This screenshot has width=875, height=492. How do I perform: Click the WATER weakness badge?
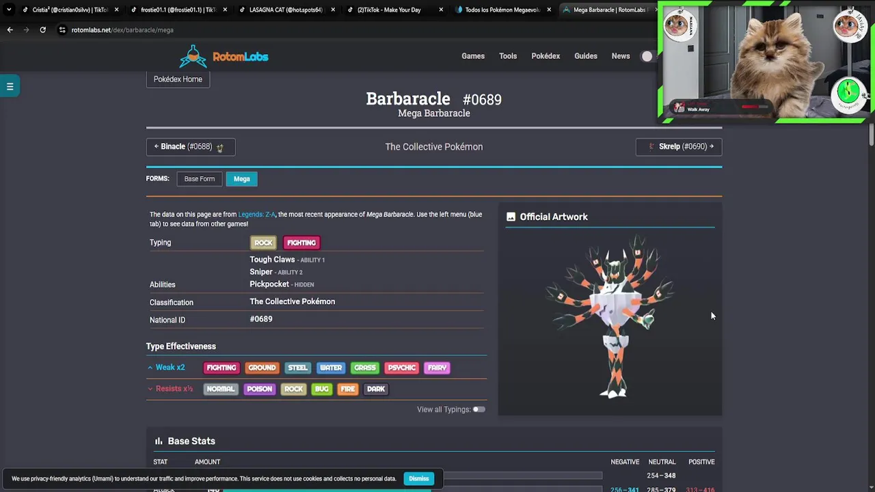(331, 368)
